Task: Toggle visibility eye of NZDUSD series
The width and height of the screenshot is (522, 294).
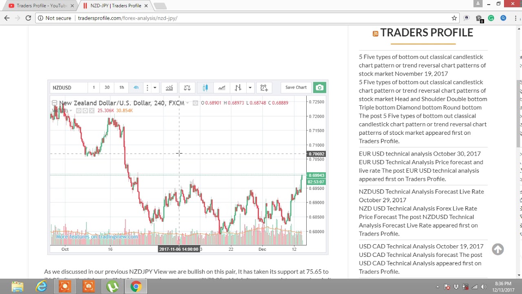Action: pyautogui.click(x=195, y=103)
